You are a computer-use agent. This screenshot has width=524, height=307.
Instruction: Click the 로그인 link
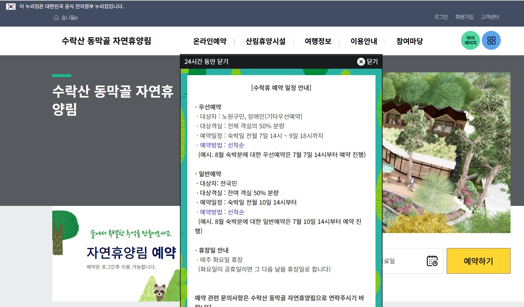point(440,17)
